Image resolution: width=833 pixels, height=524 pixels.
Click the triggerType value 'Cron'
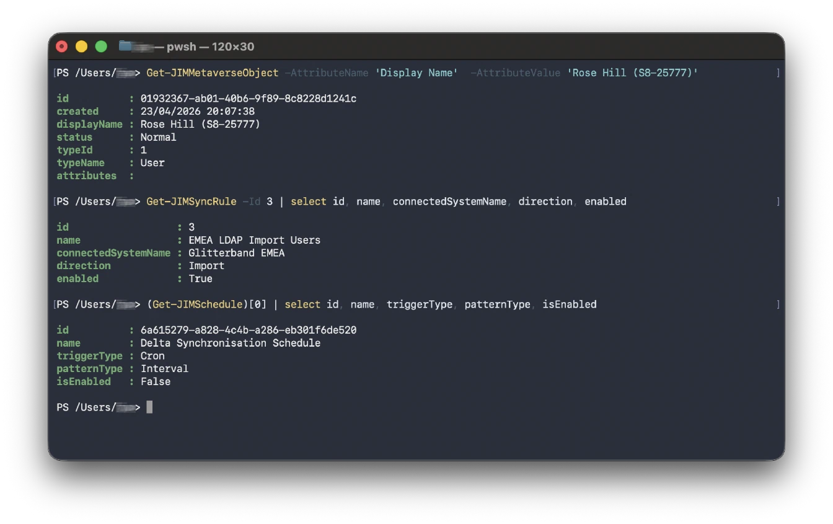tap(152, 355)
